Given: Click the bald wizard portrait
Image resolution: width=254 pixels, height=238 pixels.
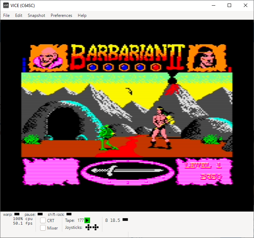Looking at the screenshot, I should [48, 58].
